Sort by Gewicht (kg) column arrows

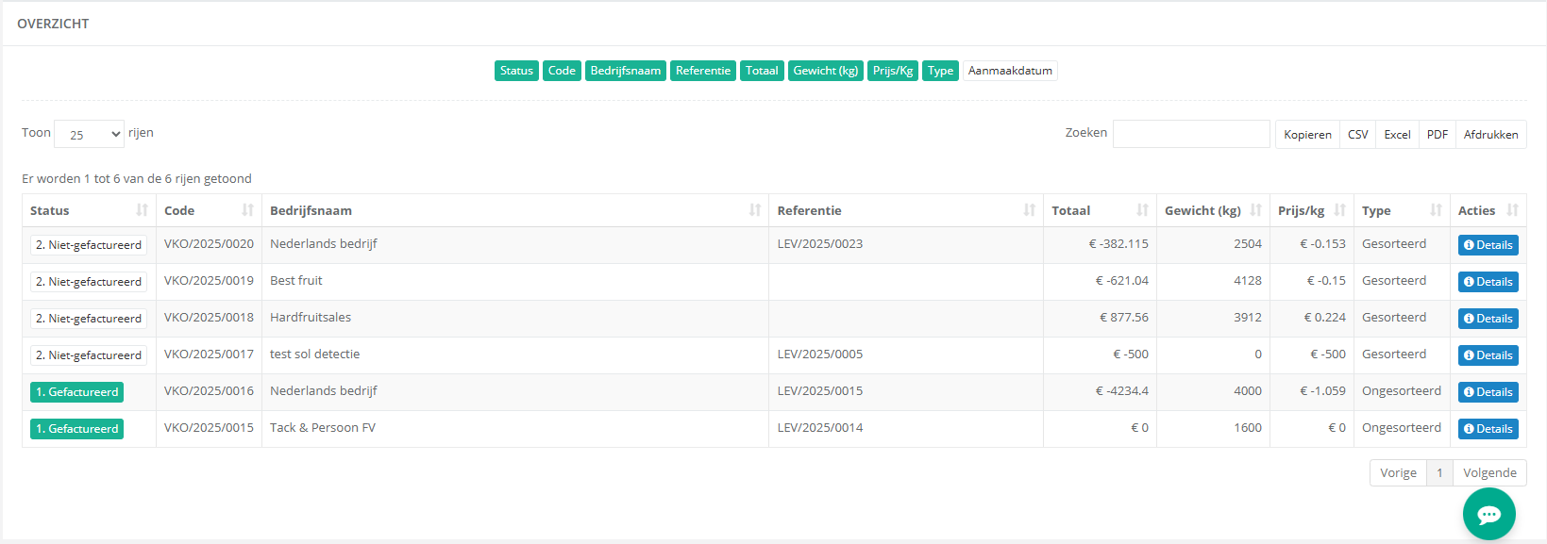1255,210
